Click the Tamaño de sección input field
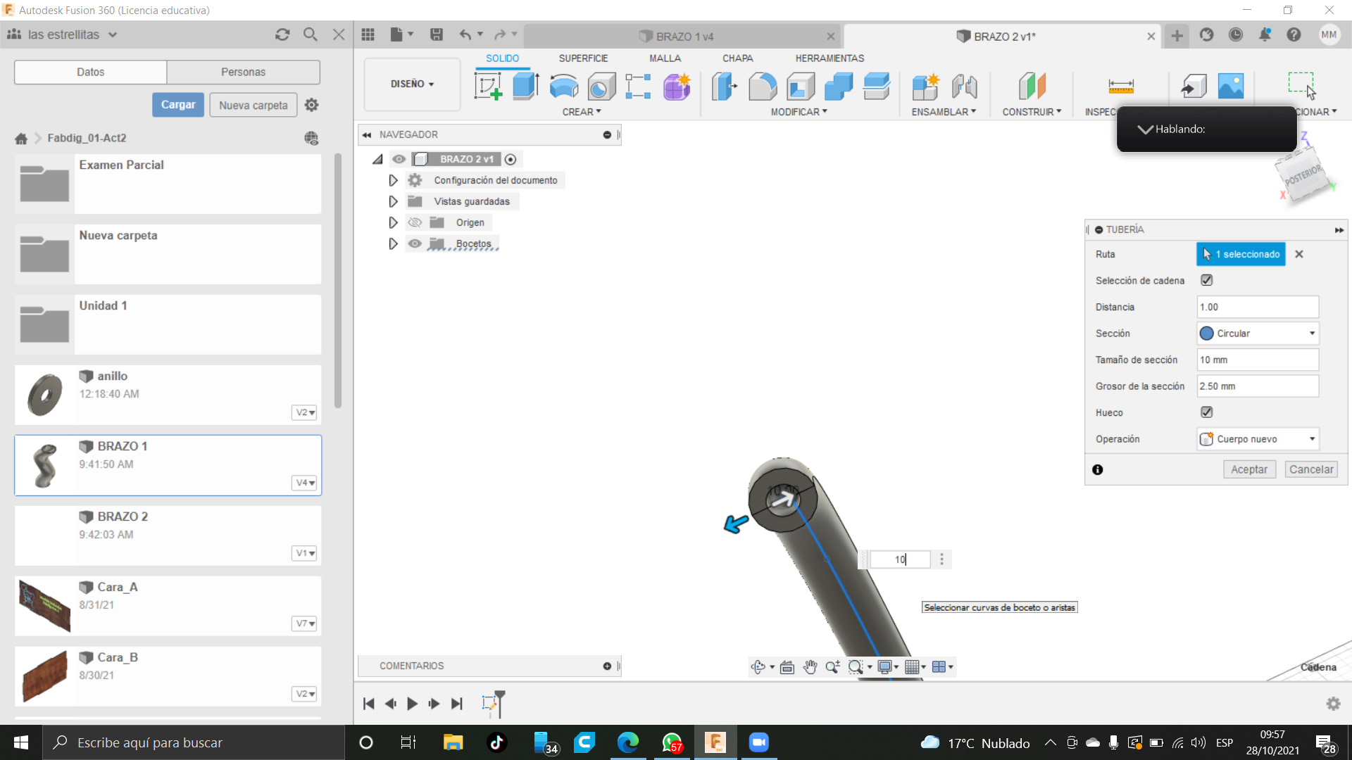Image resolution: width=1352 pixels, height=760 pixels. coord(1258,360)
